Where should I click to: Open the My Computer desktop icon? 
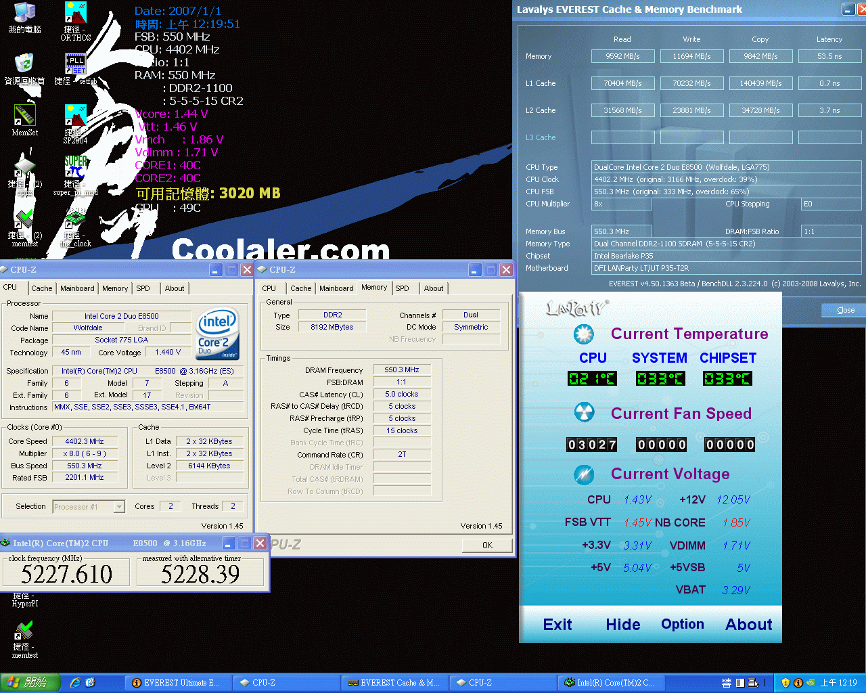click(24, 18)
